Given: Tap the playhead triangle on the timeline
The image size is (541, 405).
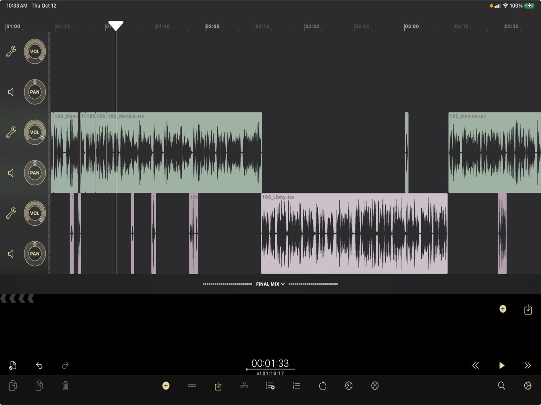Looking at the screenshot, I should pyautogui.click(x=116, y=25).
